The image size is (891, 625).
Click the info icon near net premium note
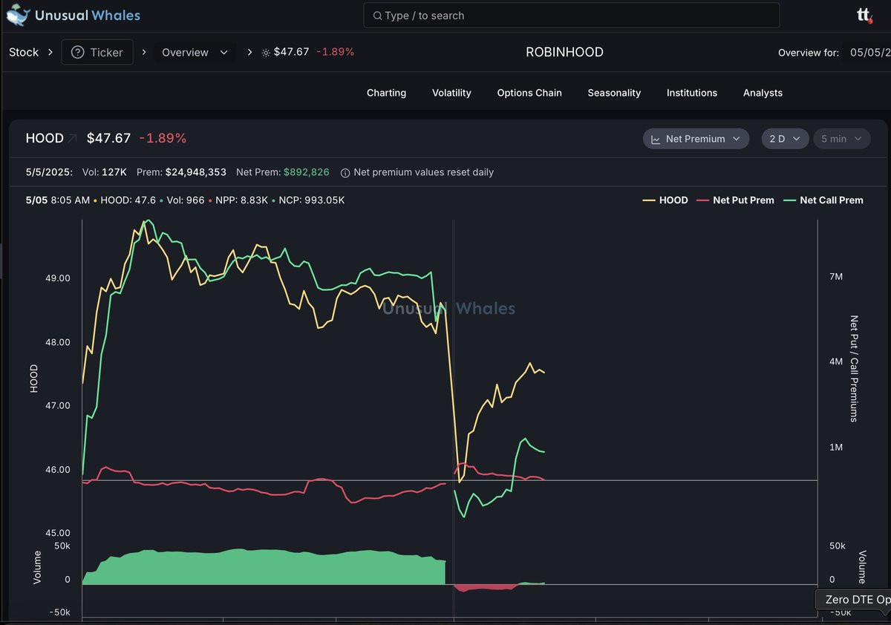point(345,172)
